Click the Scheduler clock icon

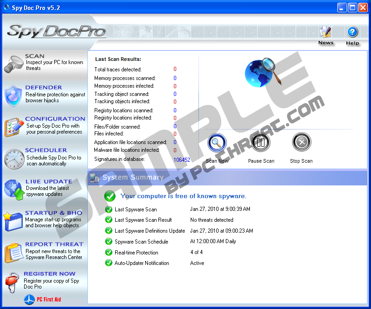point(14,159)
